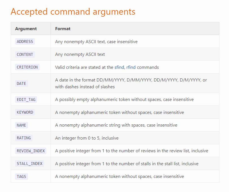
Task: Click the stall list index description text
Action: pyautogui.click(x=127, y=164)
